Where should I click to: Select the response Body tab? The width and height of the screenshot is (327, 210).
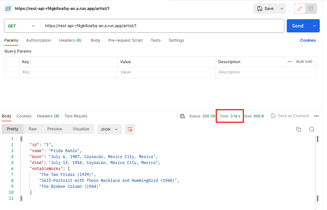tap(7, 116)
